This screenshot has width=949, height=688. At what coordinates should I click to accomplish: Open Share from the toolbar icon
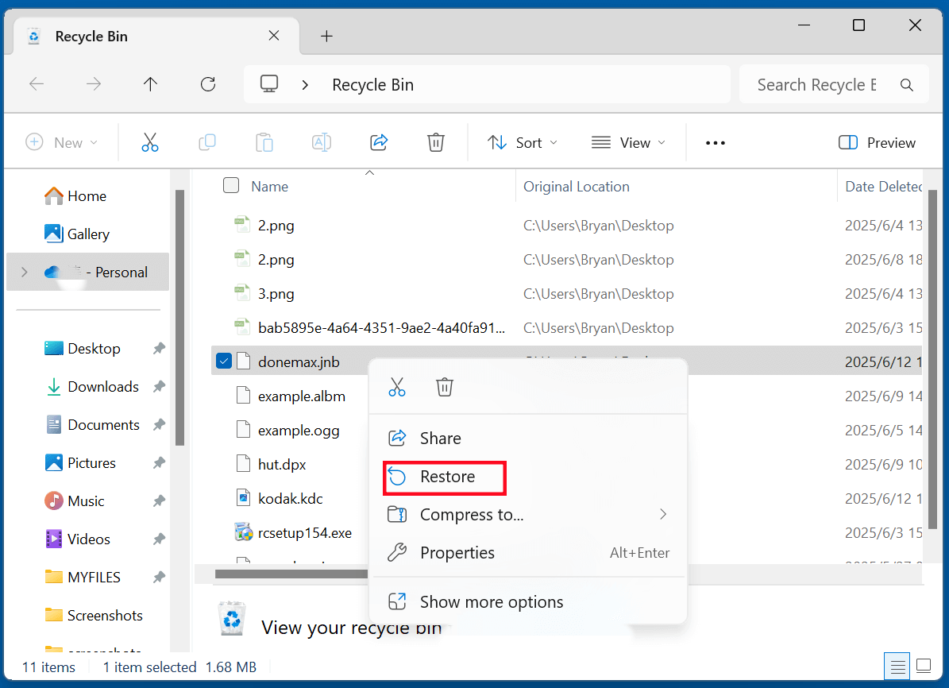378,142
